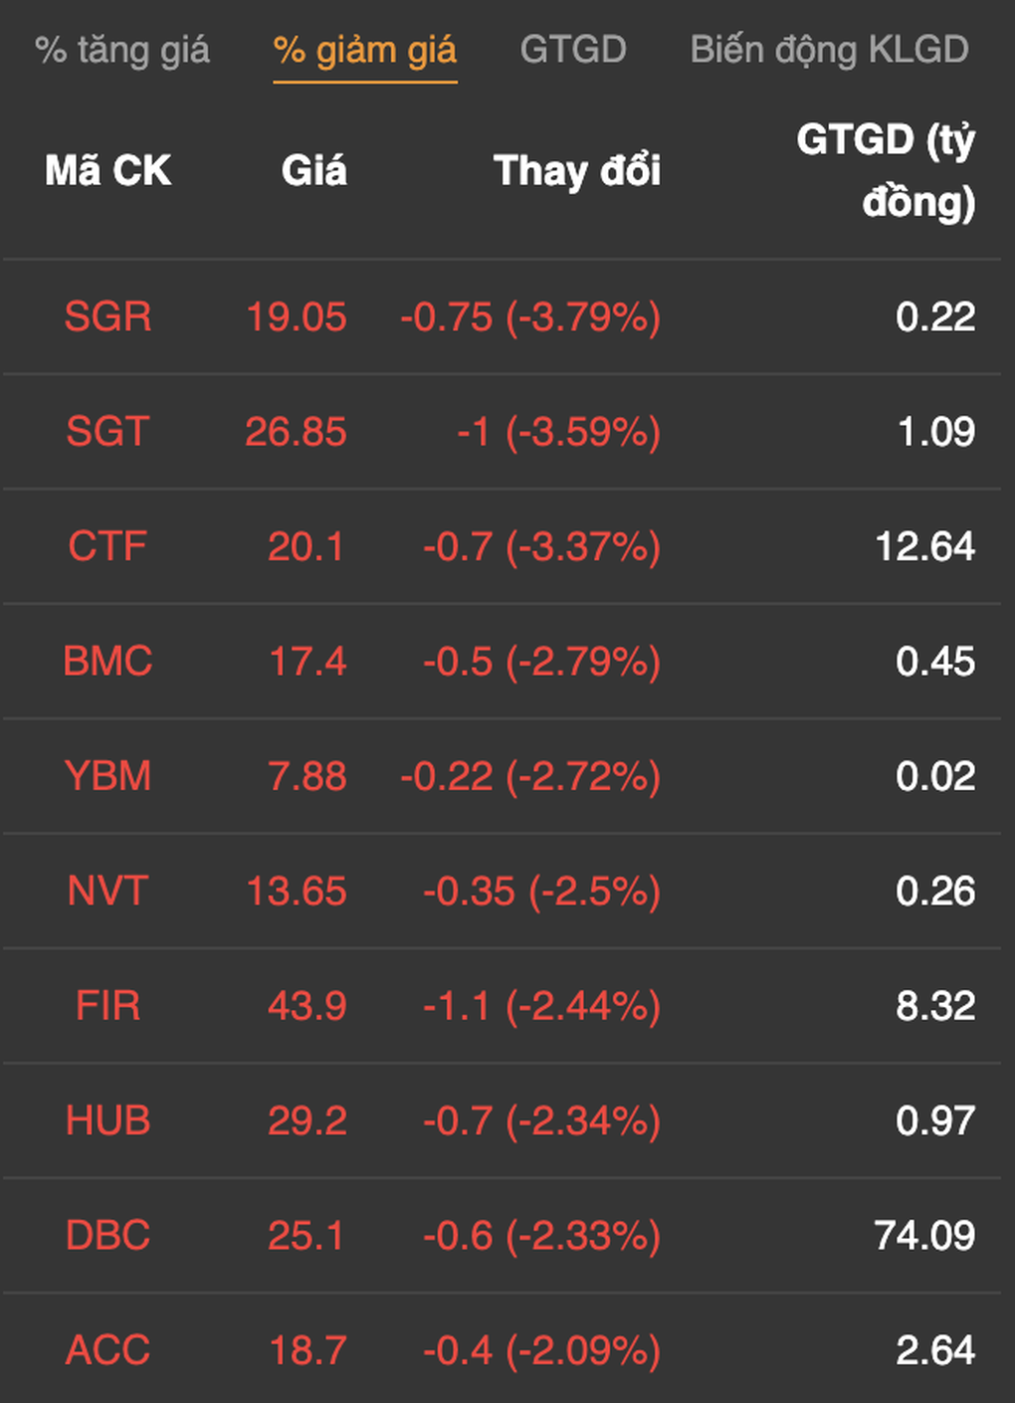Select the % giảm giá tab
Screen dimensions: 1015x1403
point(365,50)
